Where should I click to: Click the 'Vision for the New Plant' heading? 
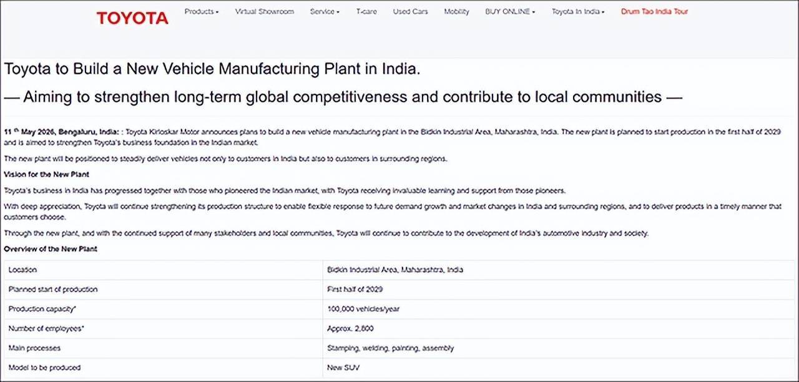pos(46,174)
